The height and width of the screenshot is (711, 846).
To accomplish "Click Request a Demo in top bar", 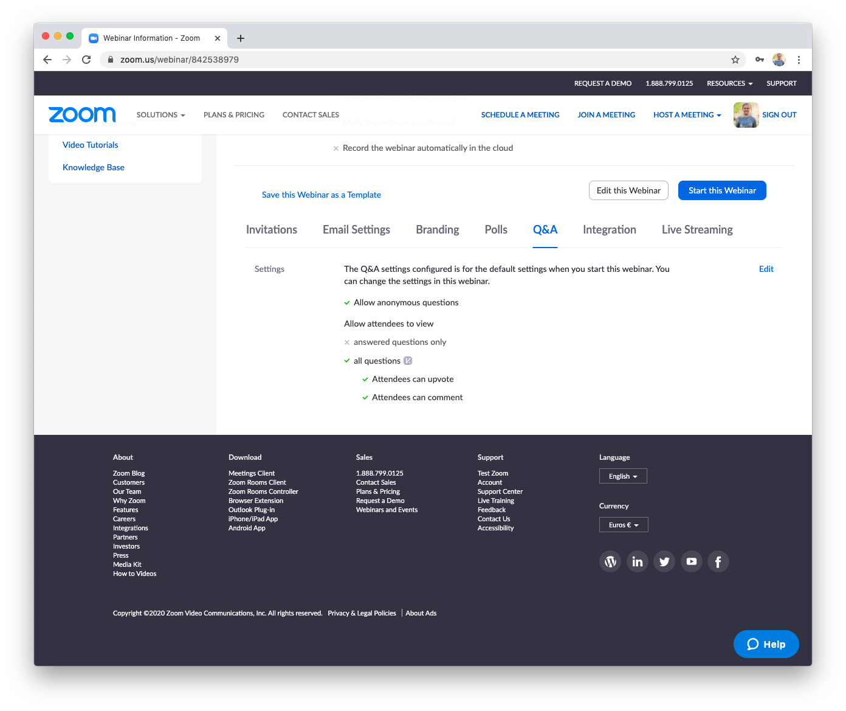I will 603,83.
